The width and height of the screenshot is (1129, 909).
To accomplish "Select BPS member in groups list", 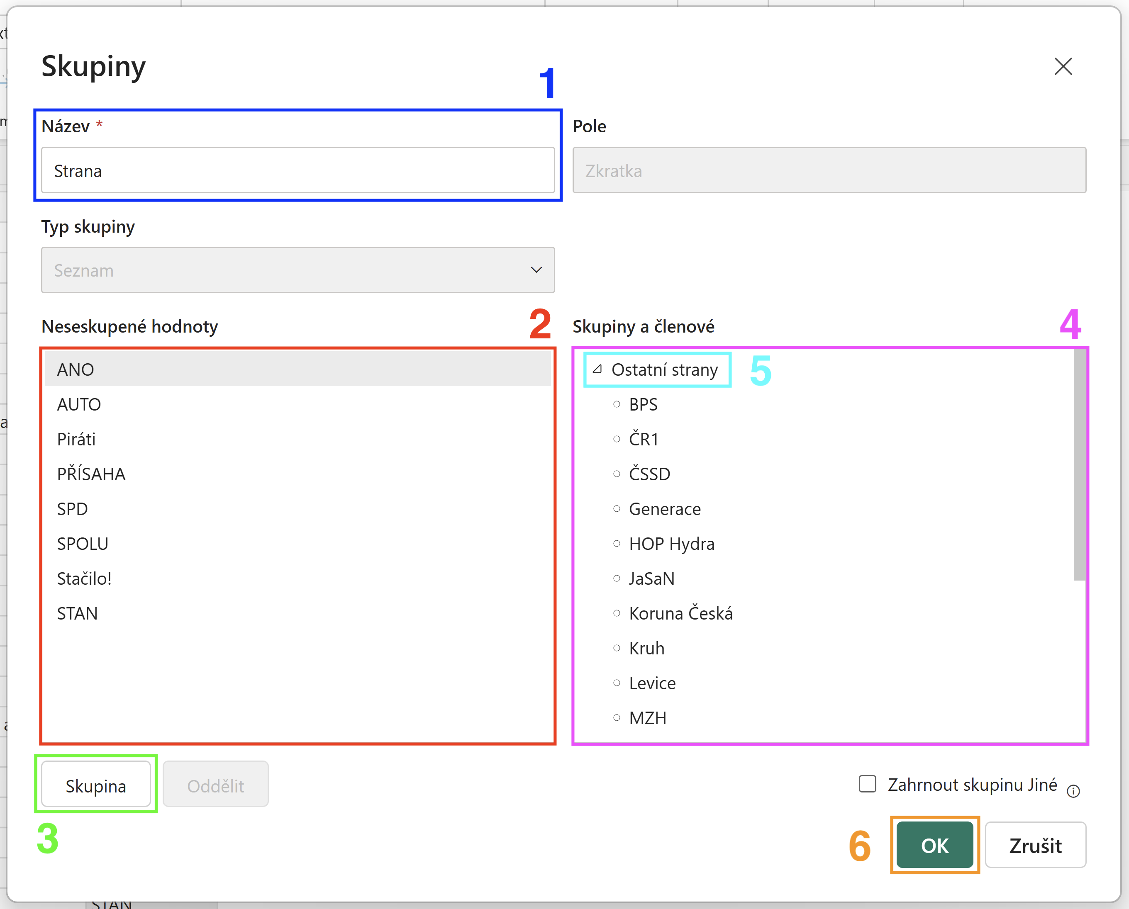I will tap(643, 404).
